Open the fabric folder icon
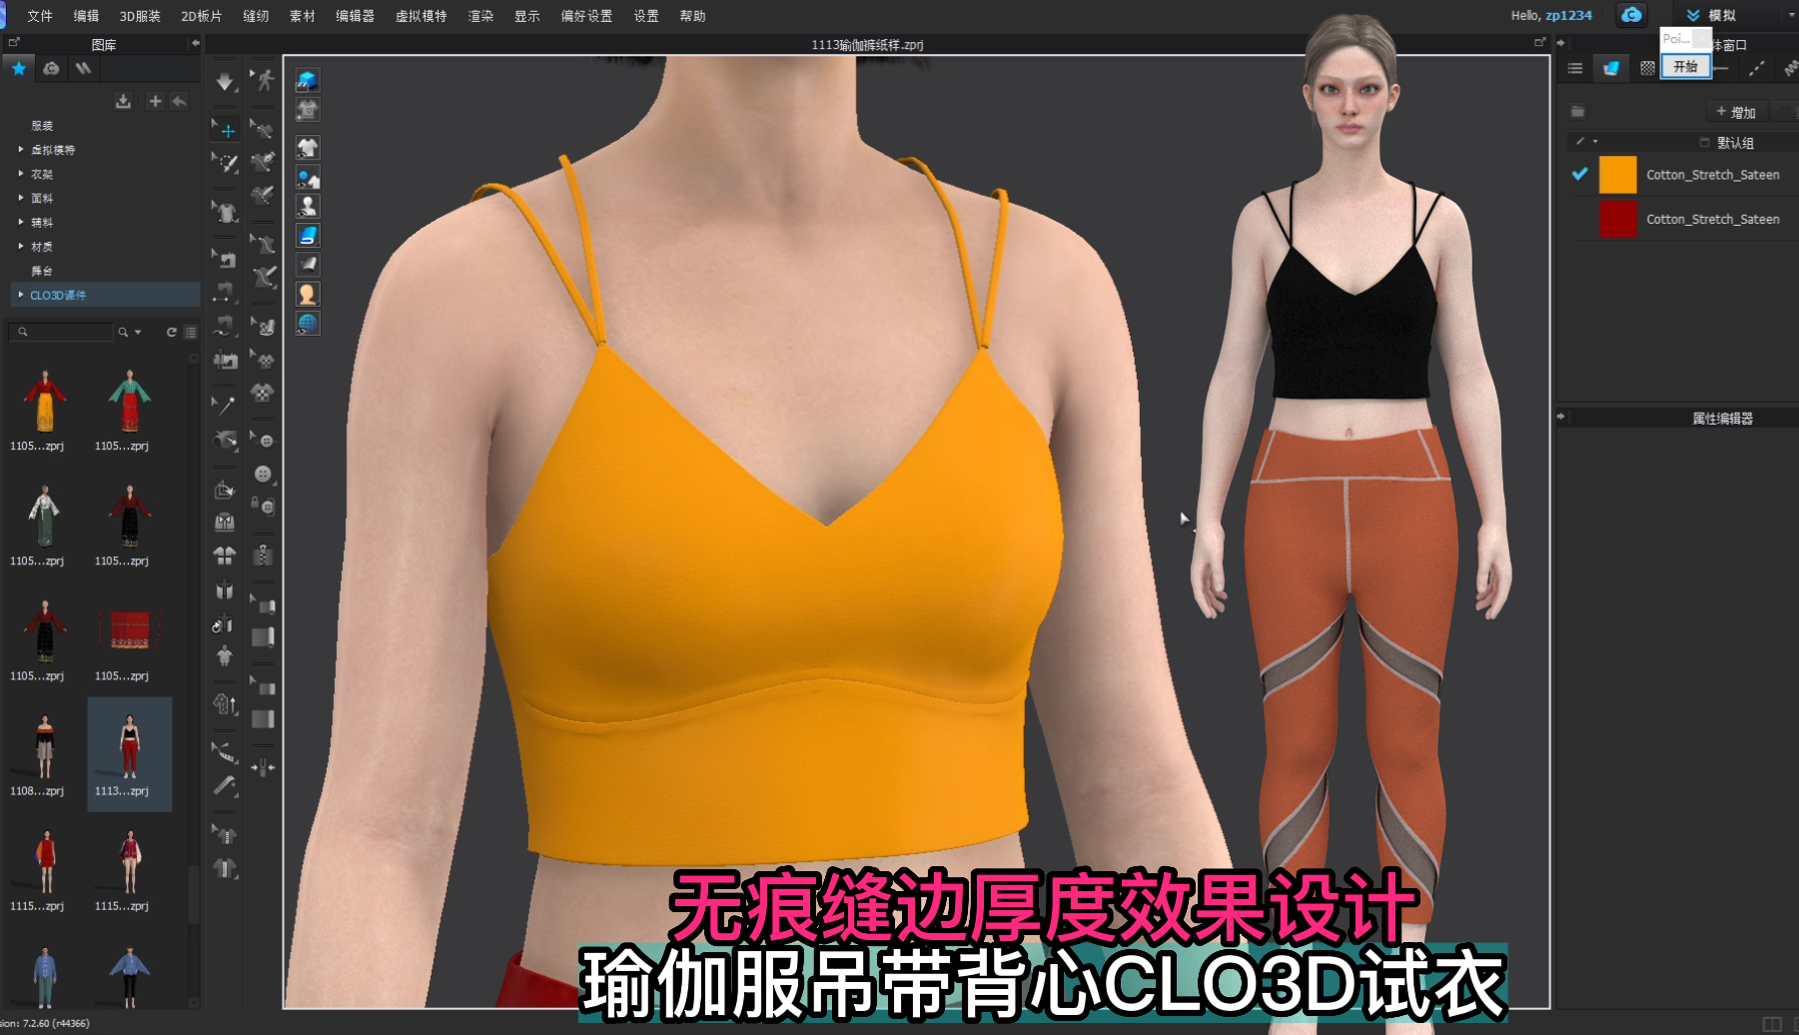This screenshot has height=1035, width=1799. (x=1577, y=112)
